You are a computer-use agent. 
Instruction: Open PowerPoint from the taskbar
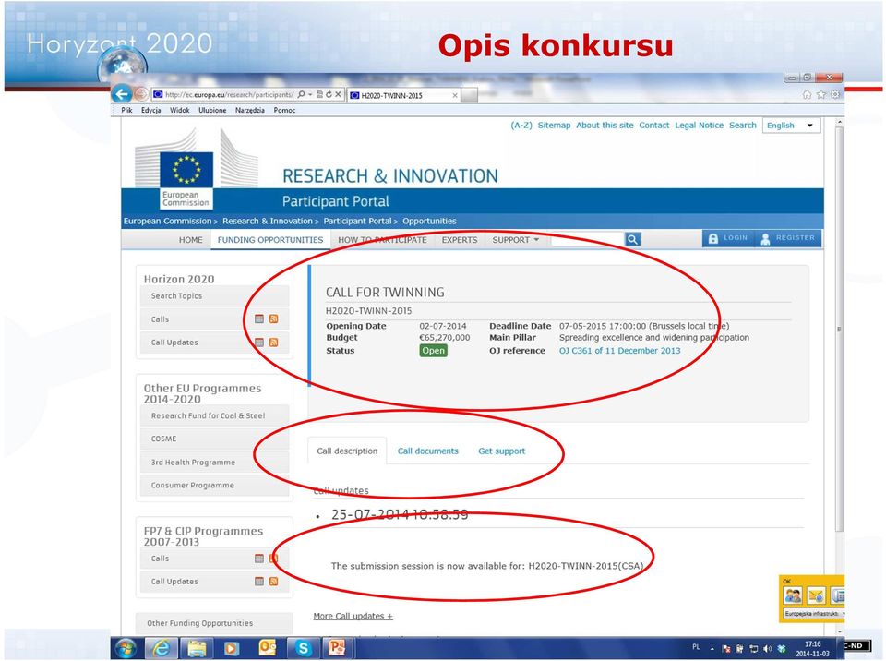(336, 648)
